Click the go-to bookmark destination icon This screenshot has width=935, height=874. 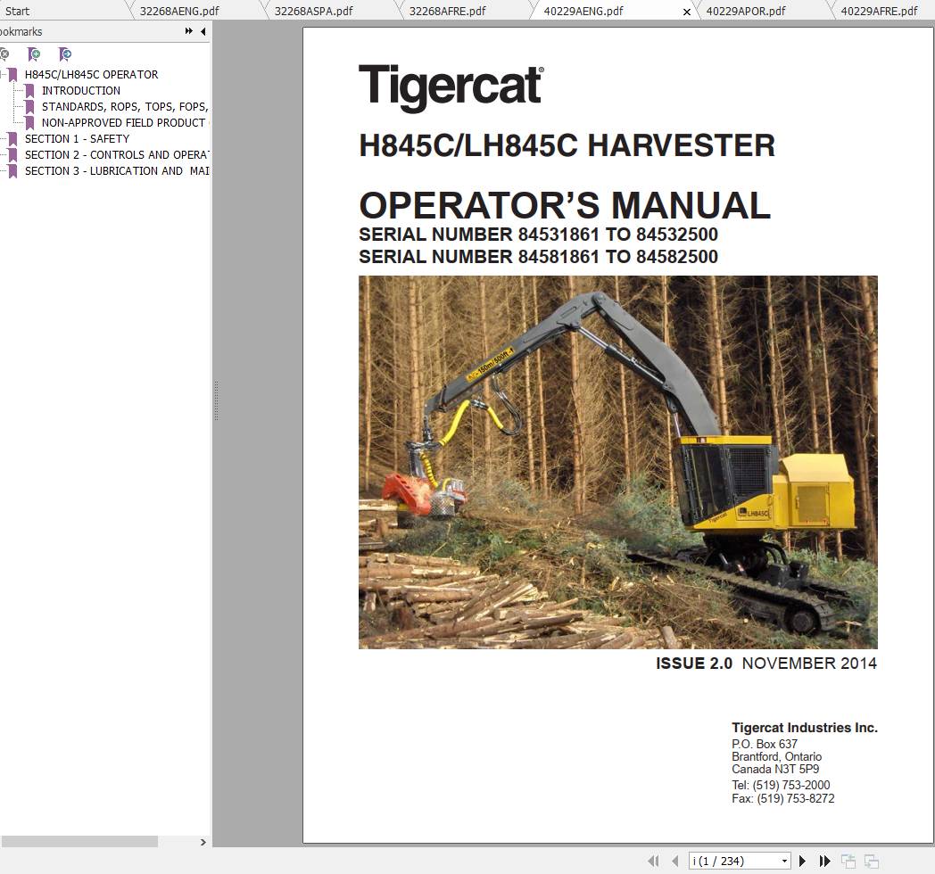point(62,54)
